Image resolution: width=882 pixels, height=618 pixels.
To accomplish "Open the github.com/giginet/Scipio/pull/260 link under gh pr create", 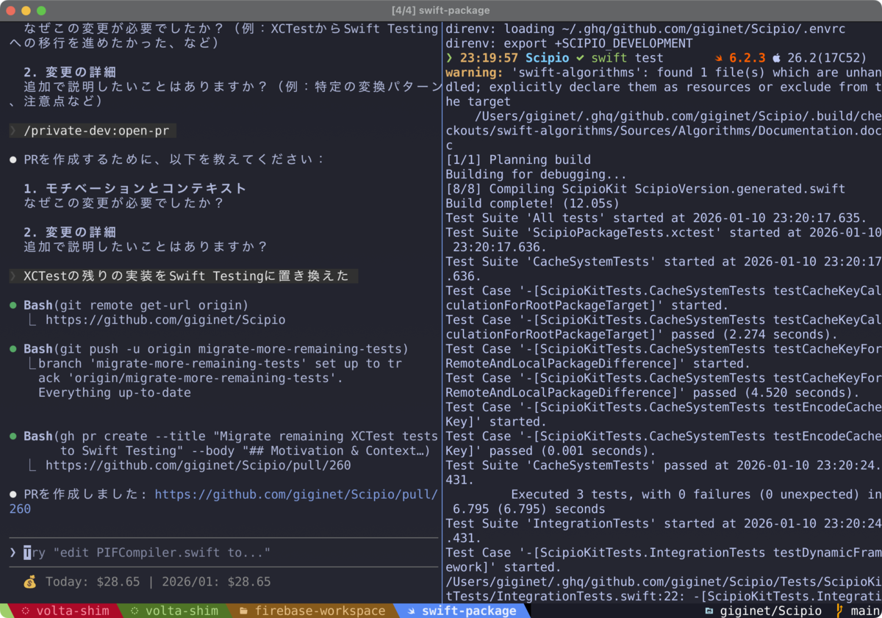I will pyautogui.click(x=198, y=465).
